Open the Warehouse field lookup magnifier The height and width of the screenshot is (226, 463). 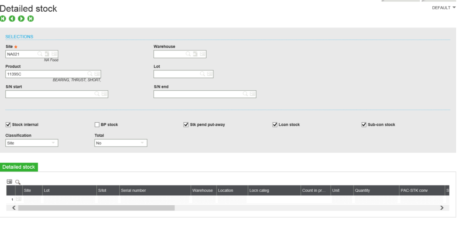pos(189,54)
